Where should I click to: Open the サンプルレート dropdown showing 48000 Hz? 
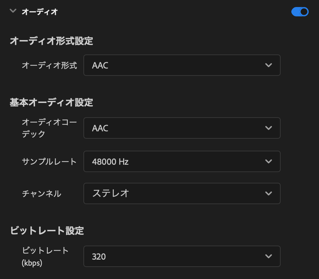pyautogui.click(x=182, y=161)
